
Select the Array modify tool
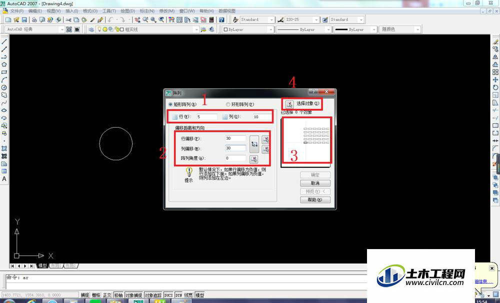point(495,72)
